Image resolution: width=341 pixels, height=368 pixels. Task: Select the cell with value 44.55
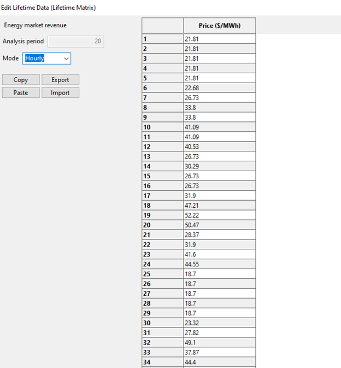click(x=219, y=264)
